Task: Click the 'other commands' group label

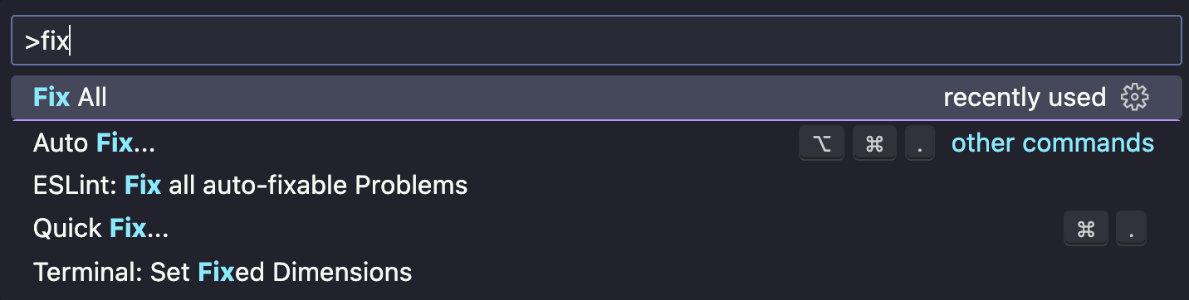Action: (x=1053, y=143)
